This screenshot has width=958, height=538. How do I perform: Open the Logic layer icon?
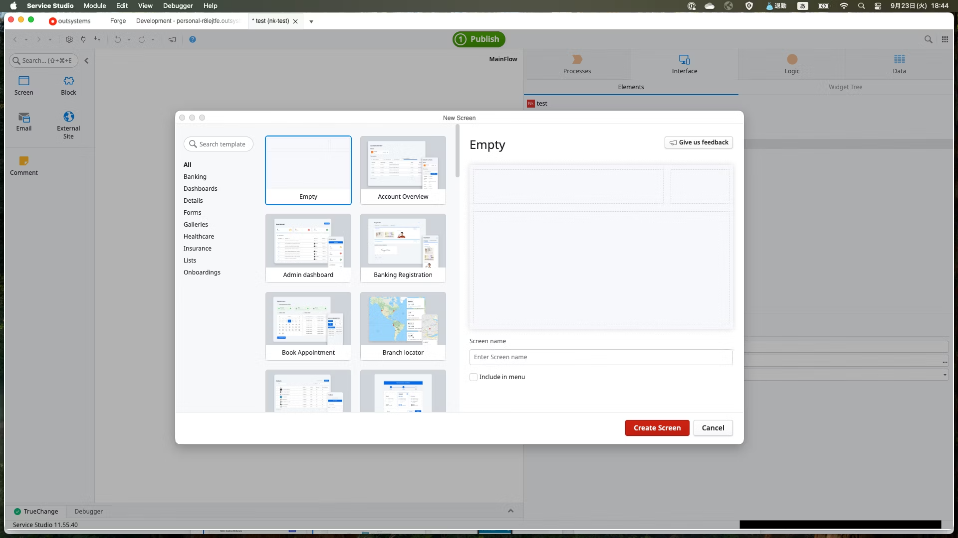click(792, 59)
